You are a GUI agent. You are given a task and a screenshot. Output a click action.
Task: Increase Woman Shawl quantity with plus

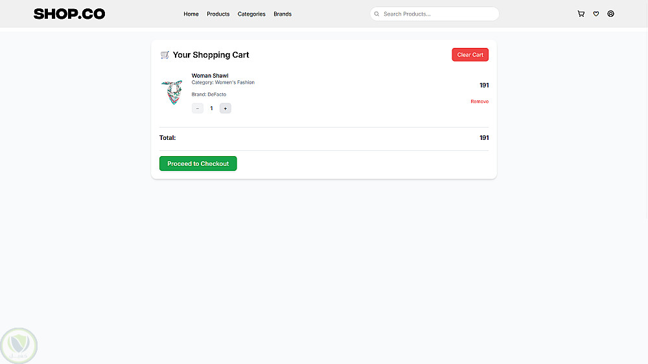tap(225, 108)
